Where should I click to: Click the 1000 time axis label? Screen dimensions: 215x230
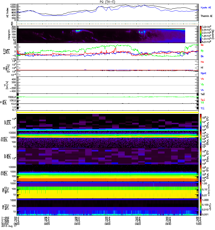[x=198, y=224]
